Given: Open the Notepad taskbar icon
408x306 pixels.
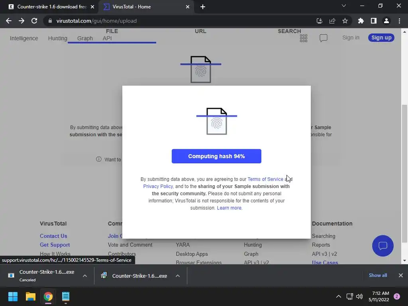Looking at the screenshot, I should click(x=66, y=296).
